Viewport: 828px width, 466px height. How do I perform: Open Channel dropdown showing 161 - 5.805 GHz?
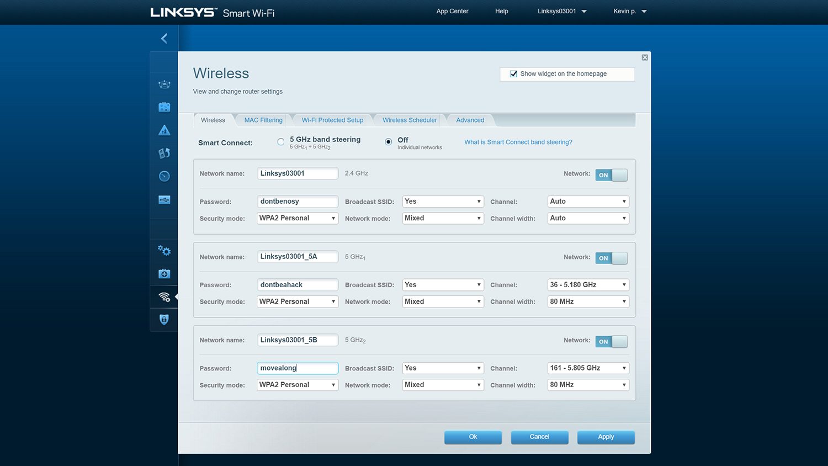(588, 368)
